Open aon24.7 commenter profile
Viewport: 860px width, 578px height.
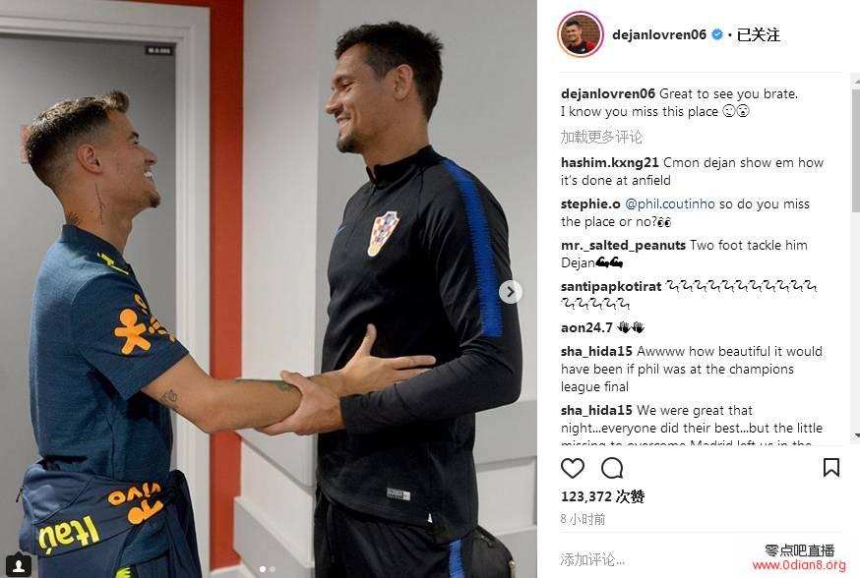pos(586,327)
